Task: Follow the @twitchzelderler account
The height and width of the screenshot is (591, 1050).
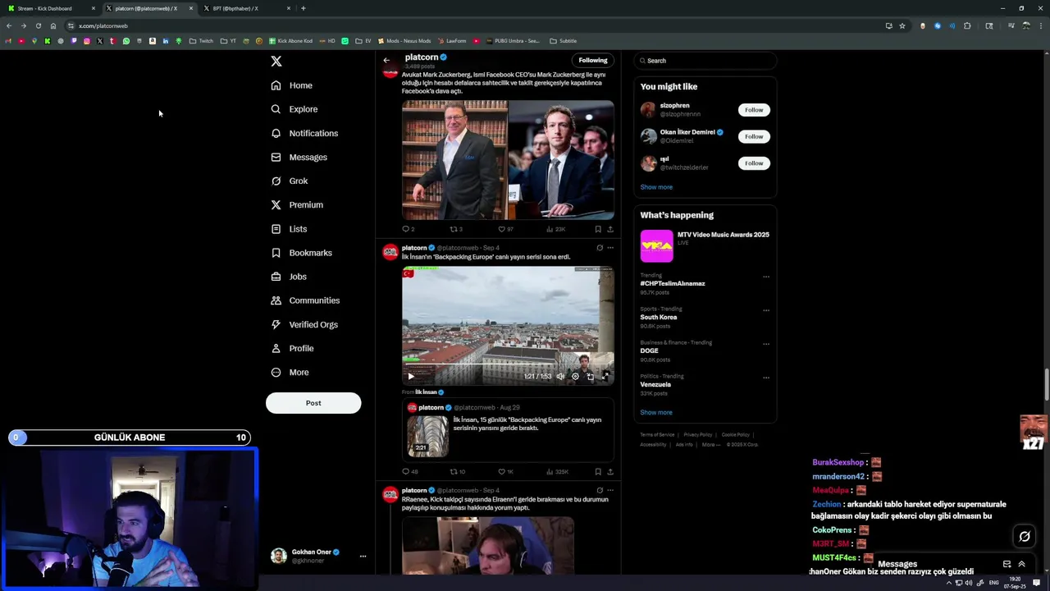Action: [x=754, y=163]
